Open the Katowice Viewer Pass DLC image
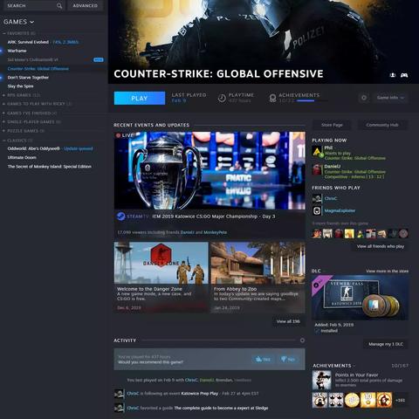 point(360,298)
